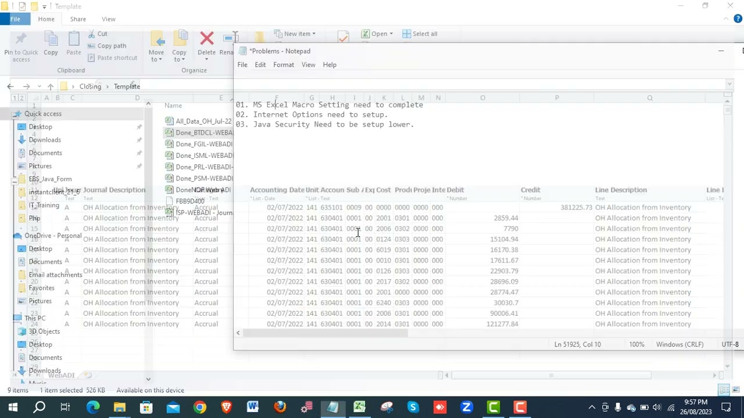Open Notepad Edit menu
This screenshot has width=744, height=418.
[260, 64]
